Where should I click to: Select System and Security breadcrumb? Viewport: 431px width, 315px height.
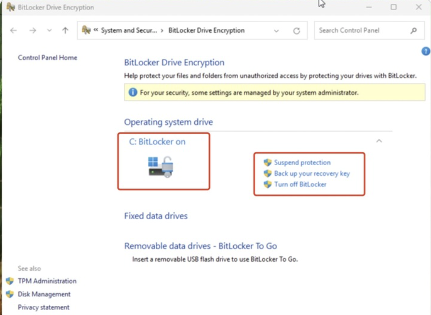pos(129,30)
